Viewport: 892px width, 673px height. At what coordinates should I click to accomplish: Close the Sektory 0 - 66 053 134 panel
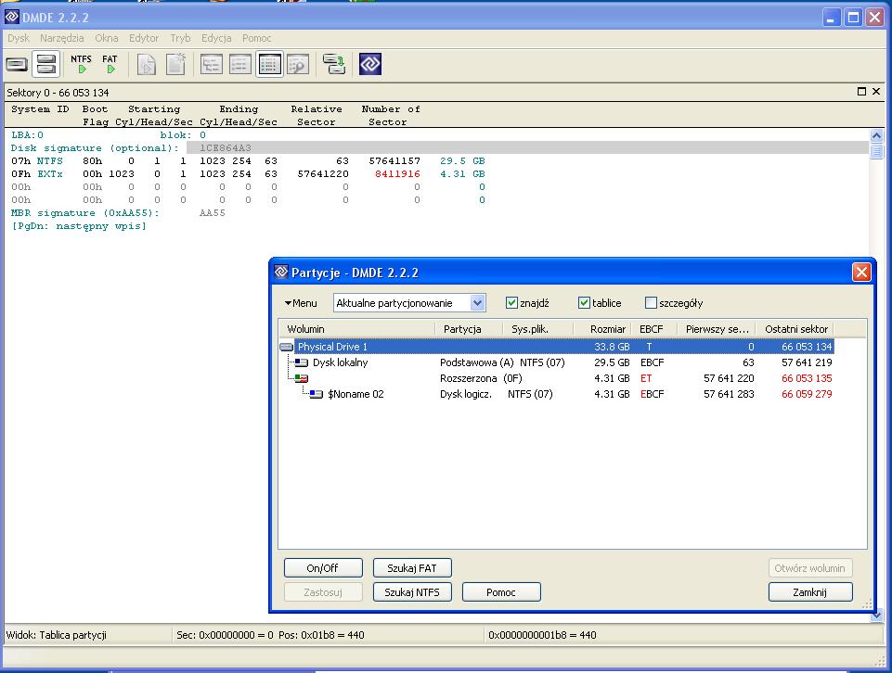pos(876,92)
